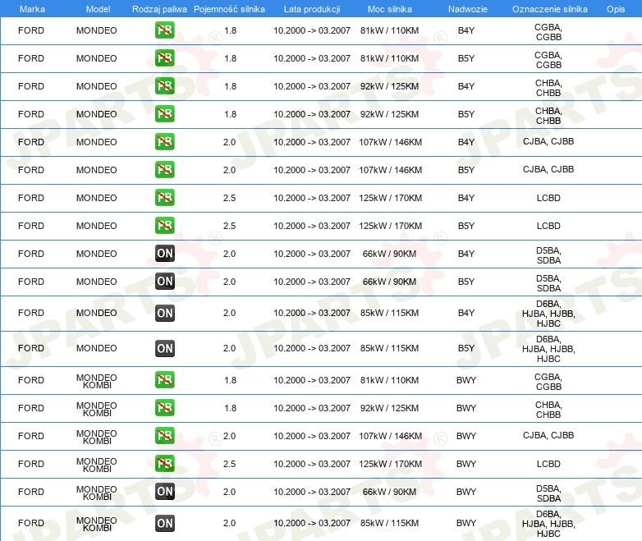Click ON diesel icon in Mondeo Kombi 85kW row

coord(164,524)
